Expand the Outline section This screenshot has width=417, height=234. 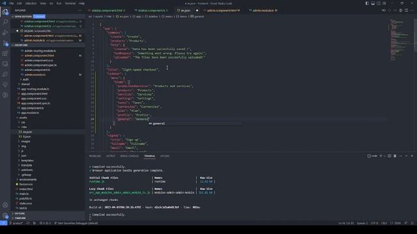click(20, 213)
